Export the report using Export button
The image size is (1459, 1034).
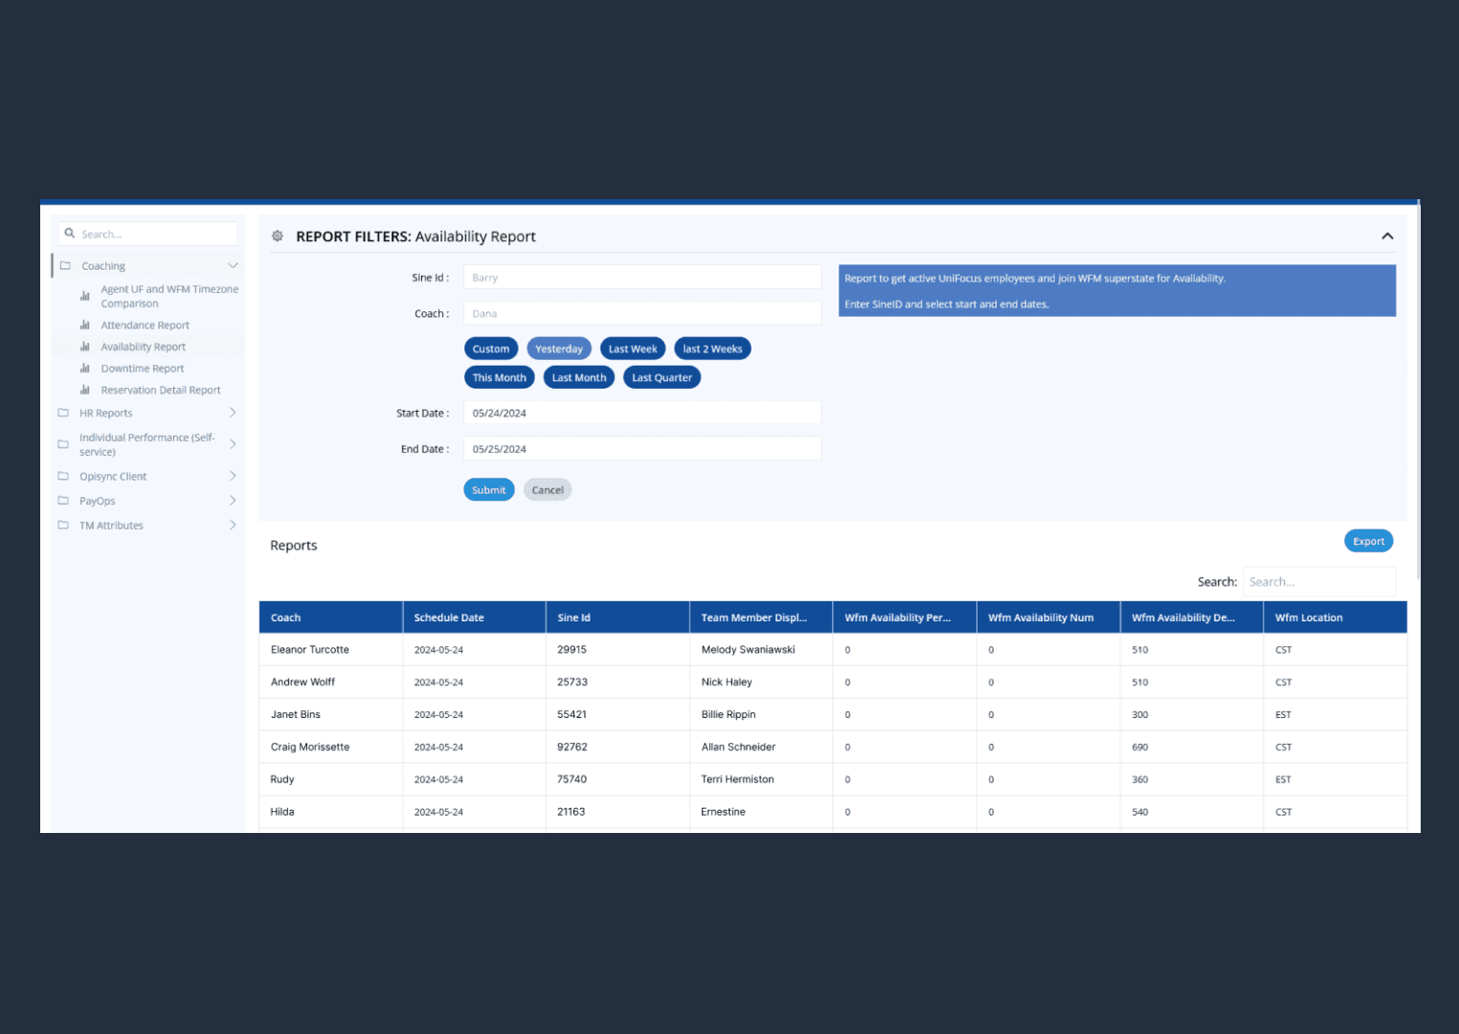1368,542
